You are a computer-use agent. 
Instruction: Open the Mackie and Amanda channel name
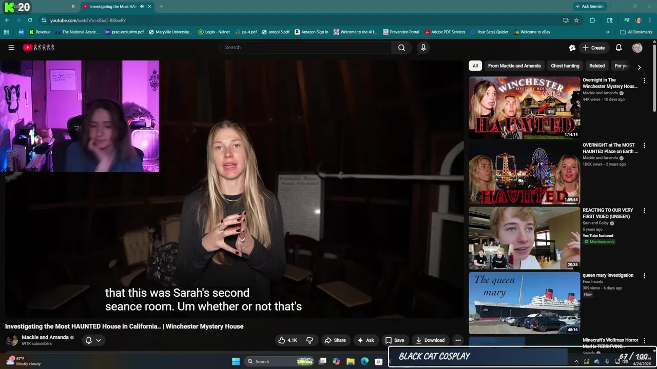[45, 337]
